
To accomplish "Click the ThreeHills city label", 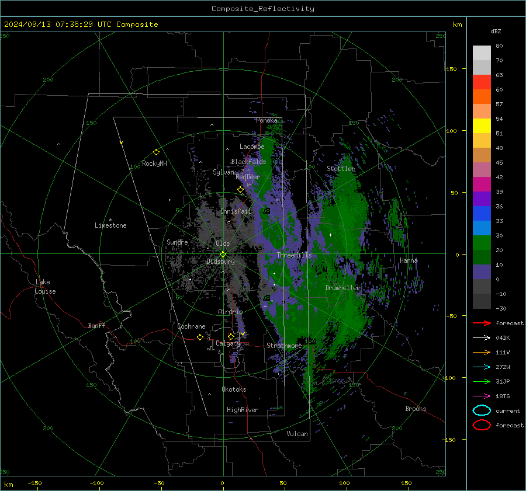I will (294, 255).
